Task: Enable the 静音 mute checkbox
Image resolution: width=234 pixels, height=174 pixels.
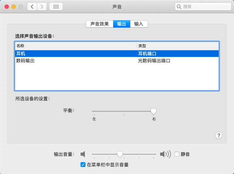Action: pos(177,154)
